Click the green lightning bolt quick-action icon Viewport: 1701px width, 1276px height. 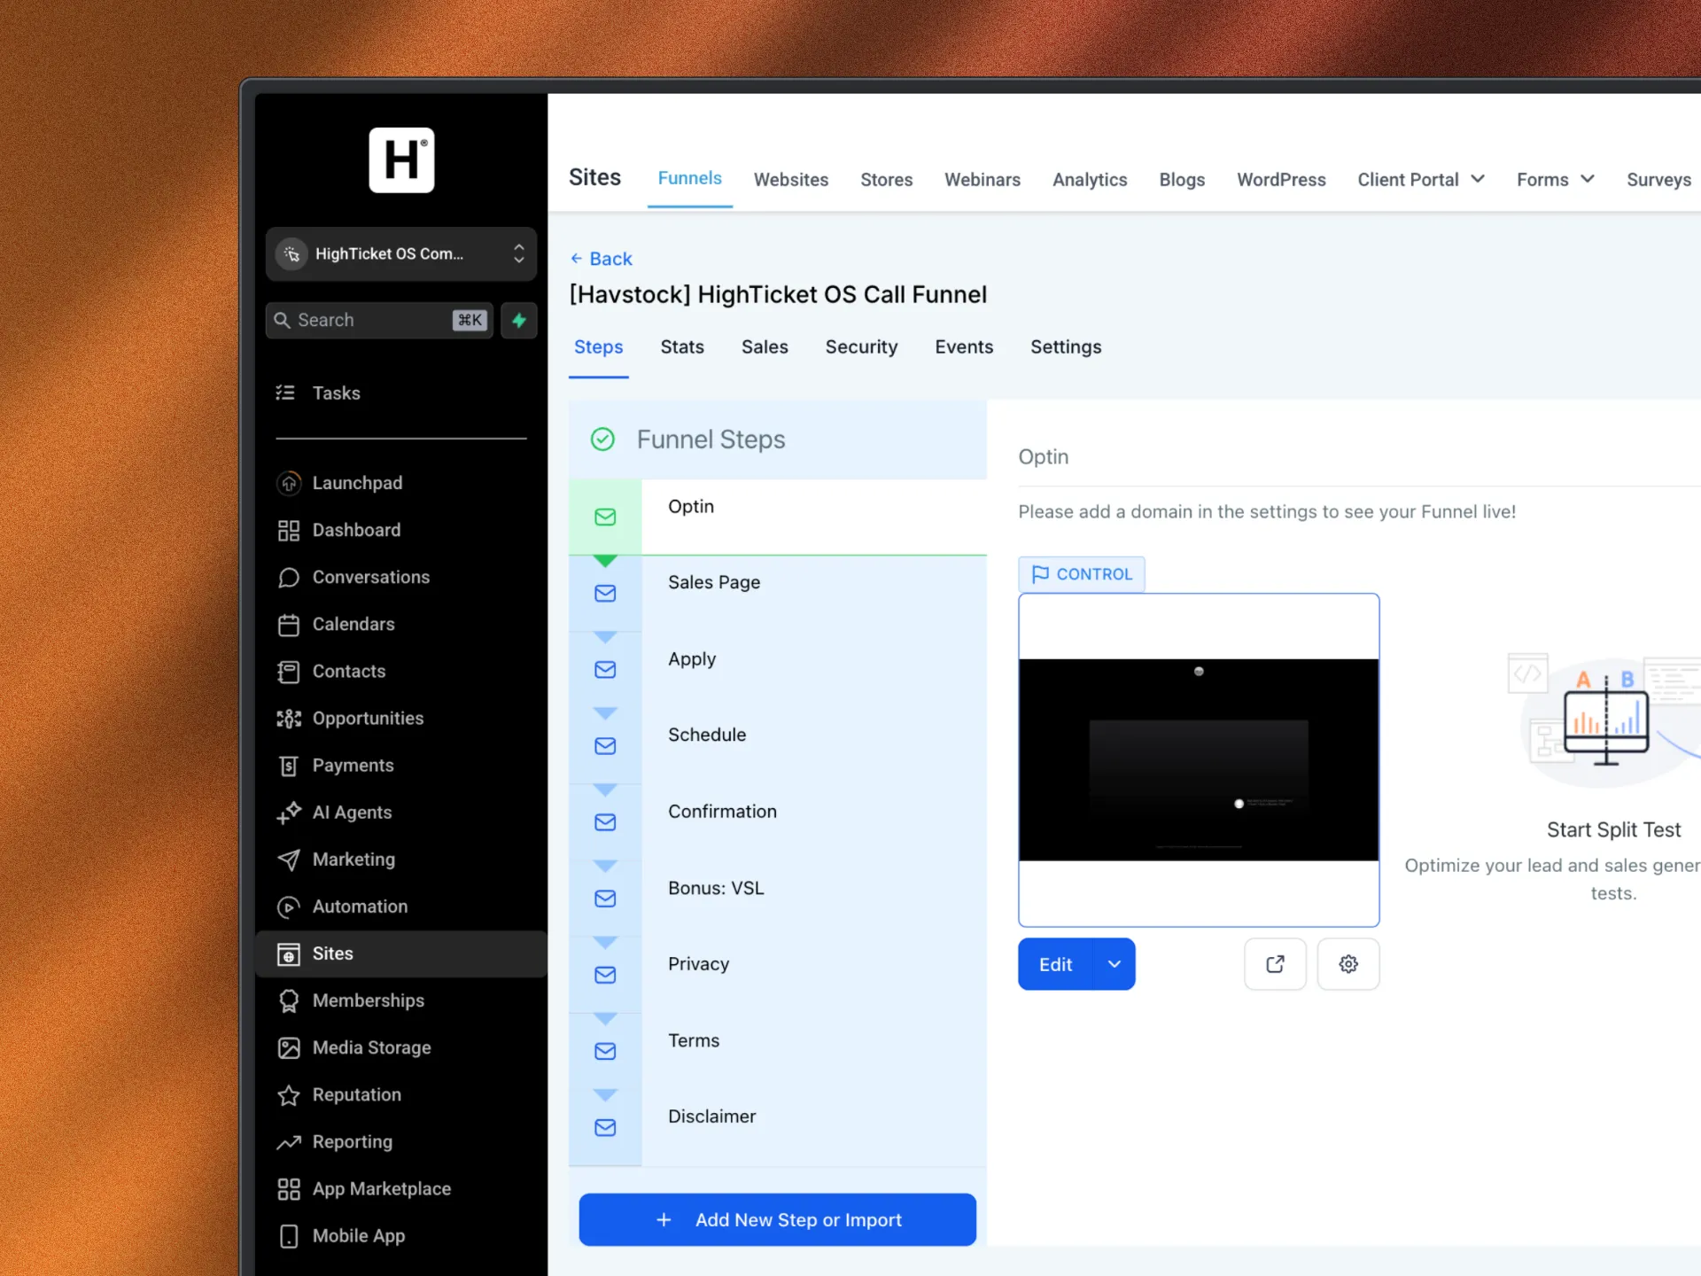[519, 320]
